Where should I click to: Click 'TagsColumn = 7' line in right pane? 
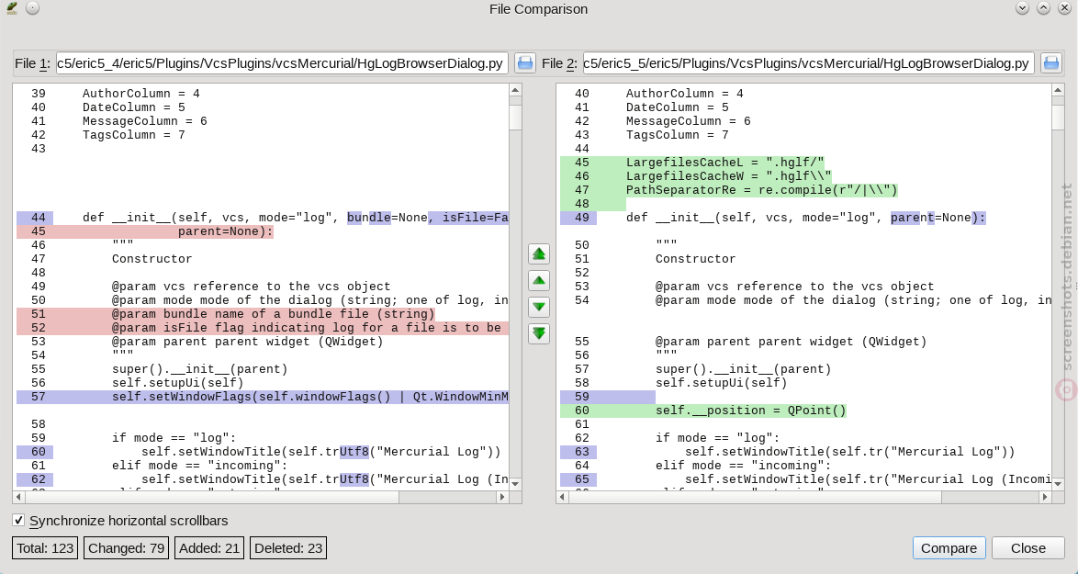pos(677,135)
